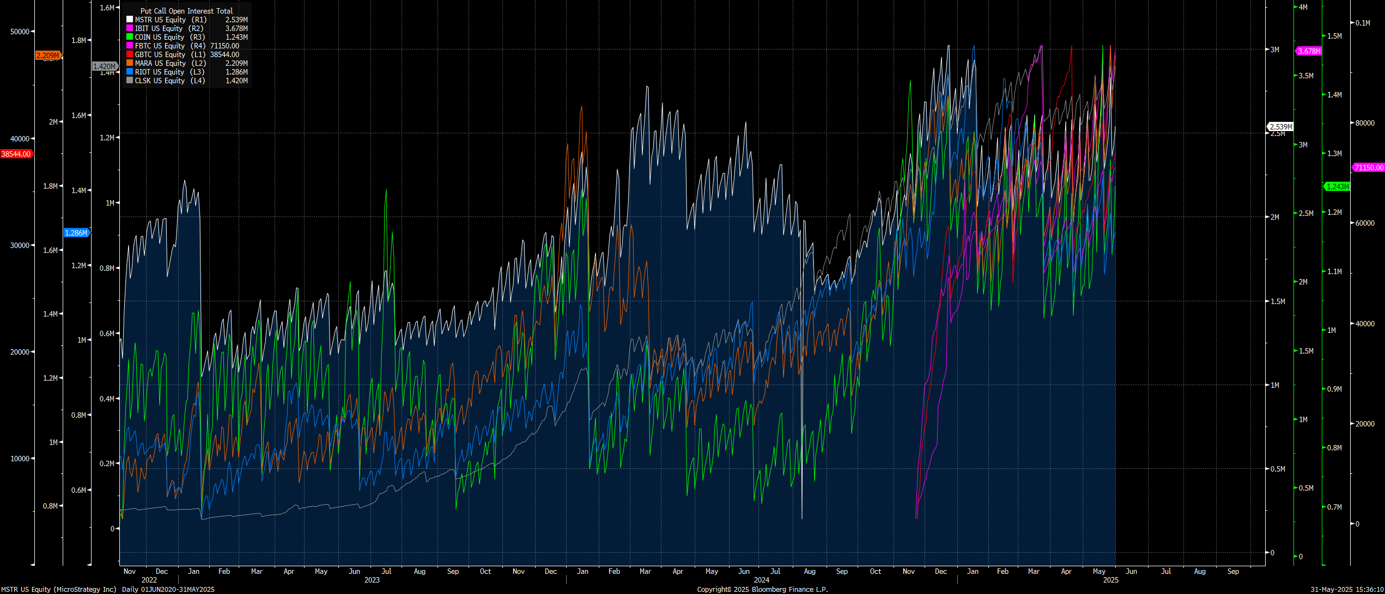
Task: Click the green COIN legend color swatch
Action: pyautogui.click(x=130, y=37)
